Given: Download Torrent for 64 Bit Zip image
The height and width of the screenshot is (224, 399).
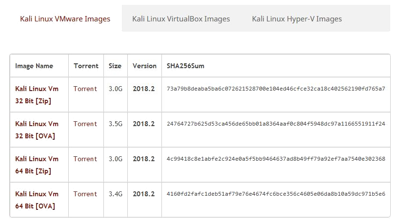Looking at the screenshot, I should tap(85, 159).
